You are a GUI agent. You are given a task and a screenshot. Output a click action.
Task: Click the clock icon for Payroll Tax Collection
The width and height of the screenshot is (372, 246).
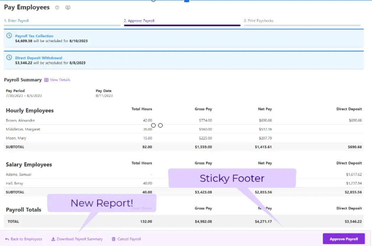click(x=9, y=36)
